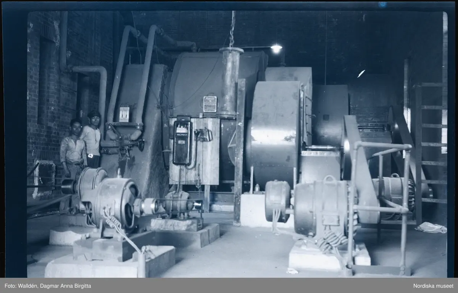The height and width of the screenshot is (293, 458).
Task: Click the lit ceiling lamp bulb
Action: [x=276, y=48]
